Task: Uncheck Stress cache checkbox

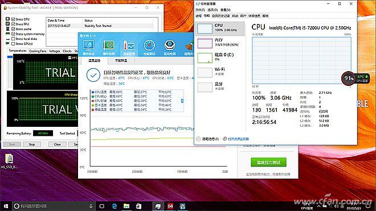Action: [x=14, y=29]
